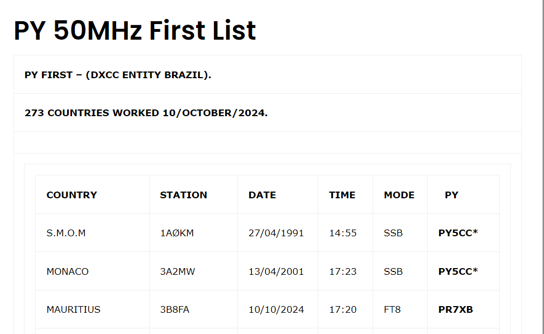This screenshot has width=544, height=334.
Task: Click station callsign 3B8FA
Action: 174,309
